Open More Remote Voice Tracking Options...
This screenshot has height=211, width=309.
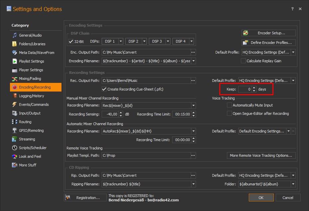261,155
